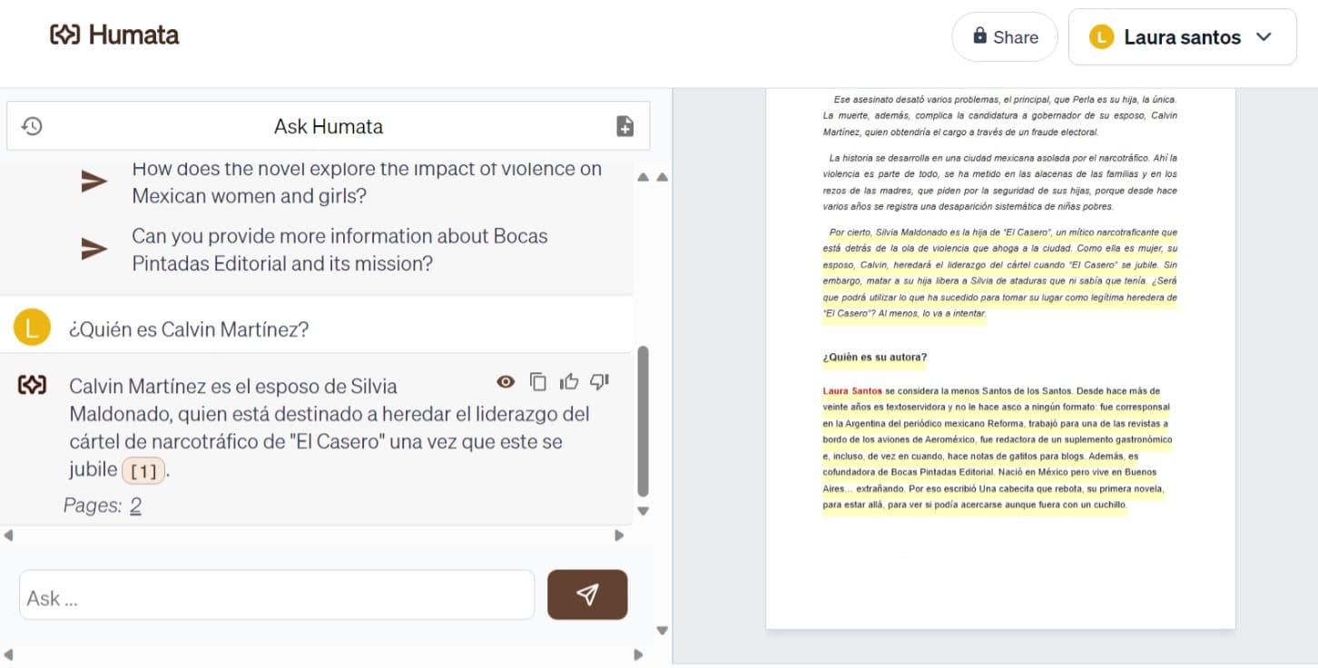Click Humata bot icon beside answer
This screenshot has width=1318, height=668.
tap(33, 386)
